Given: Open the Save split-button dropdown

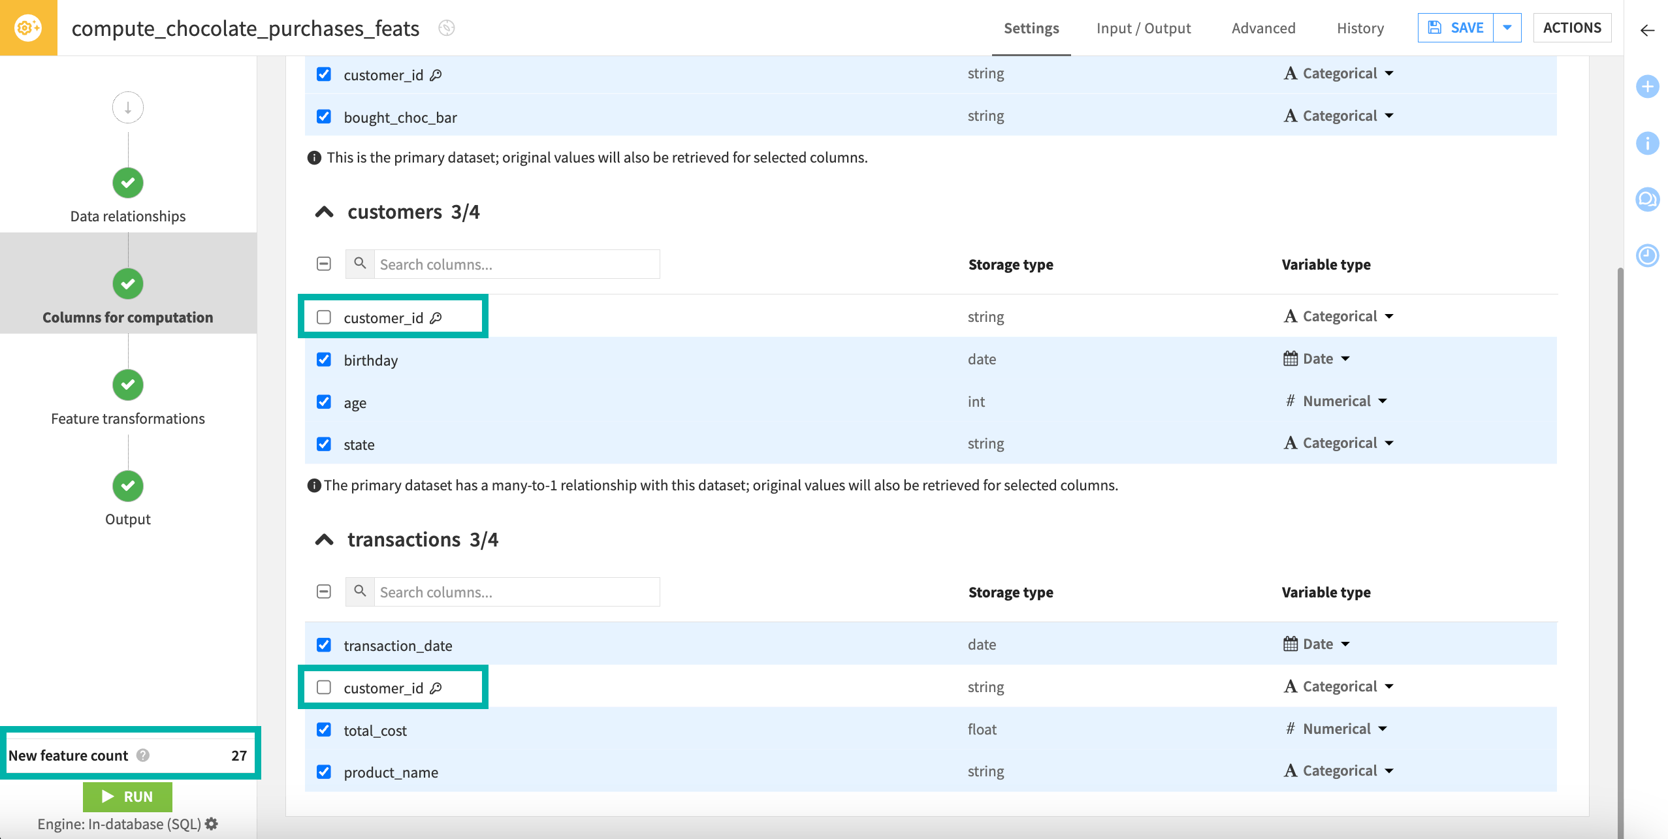Looking at the screenshot, I should tap(1507, 27).
